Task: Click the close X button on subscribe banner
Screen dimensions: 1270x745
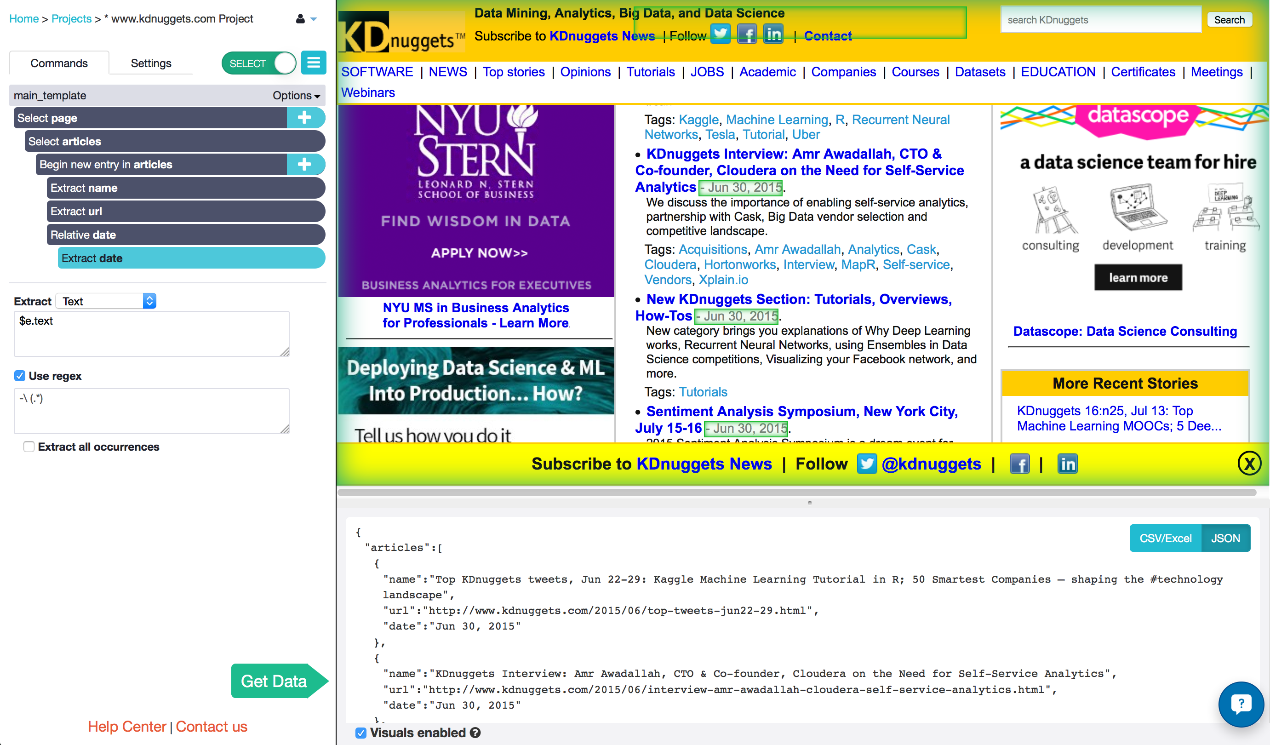Action: pyautogui.click(x=1250, y=462)
